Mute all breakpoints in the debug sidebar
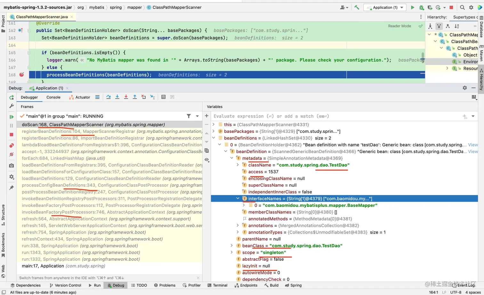Screen dimensions: 484x295 click(12, 154)
